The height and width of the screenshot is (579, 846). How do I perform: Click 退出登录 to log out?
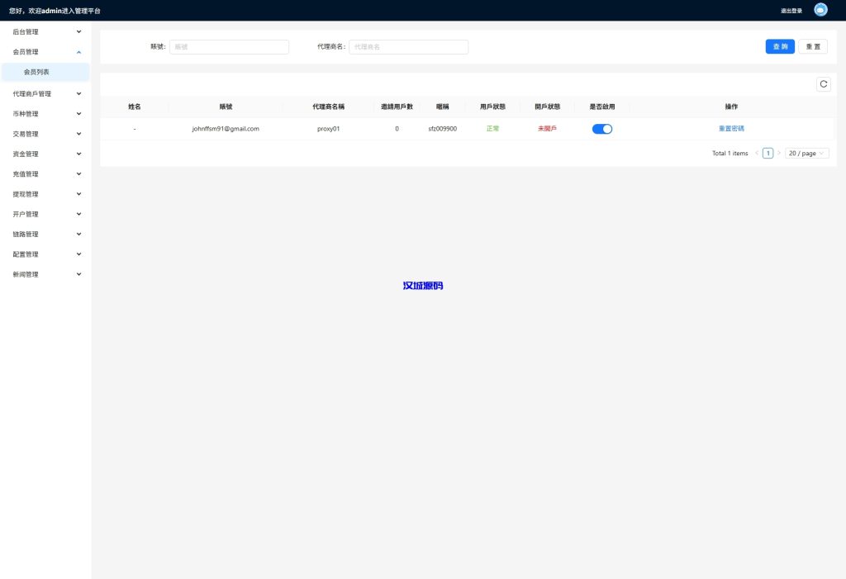click(x=791, y=11)
